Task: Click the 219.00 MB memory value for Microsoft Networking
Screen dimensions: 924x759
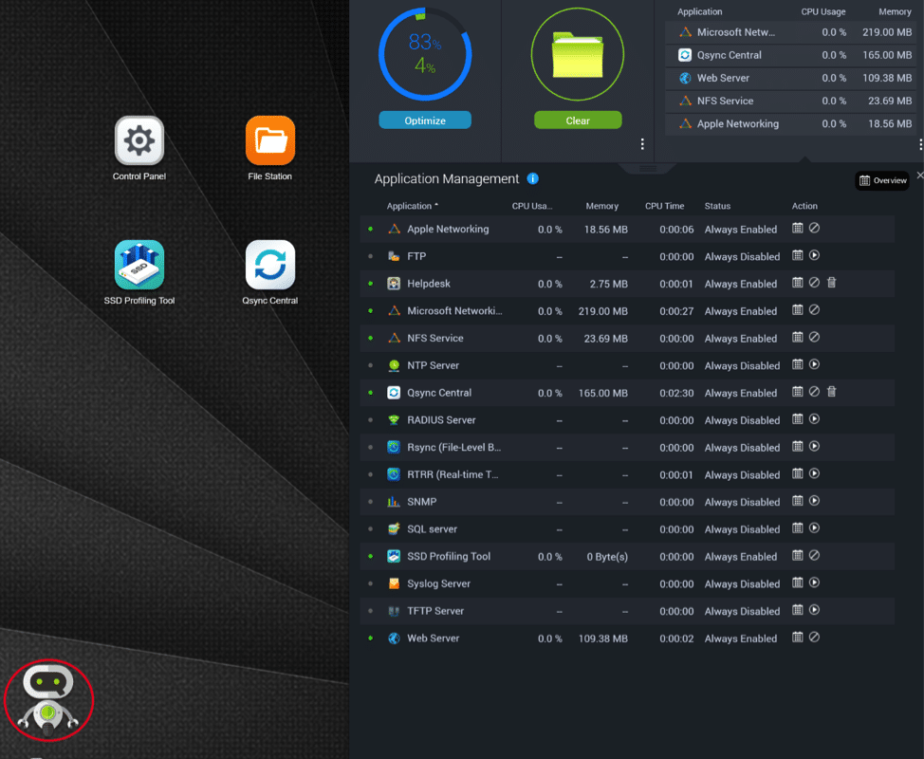Action: coord(602,311)
